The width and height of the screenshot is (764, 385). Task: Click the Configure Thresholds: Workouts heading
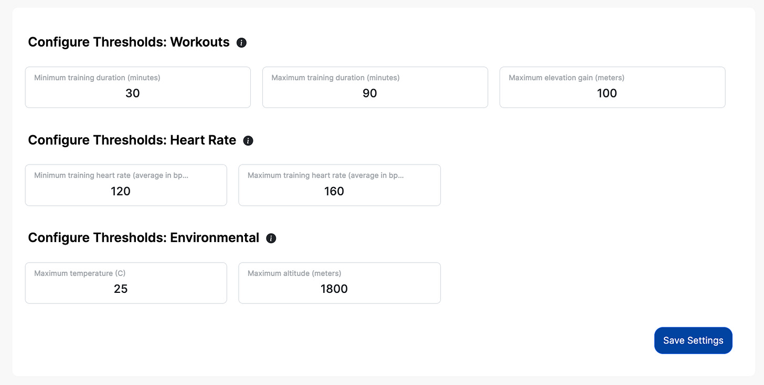129,42
